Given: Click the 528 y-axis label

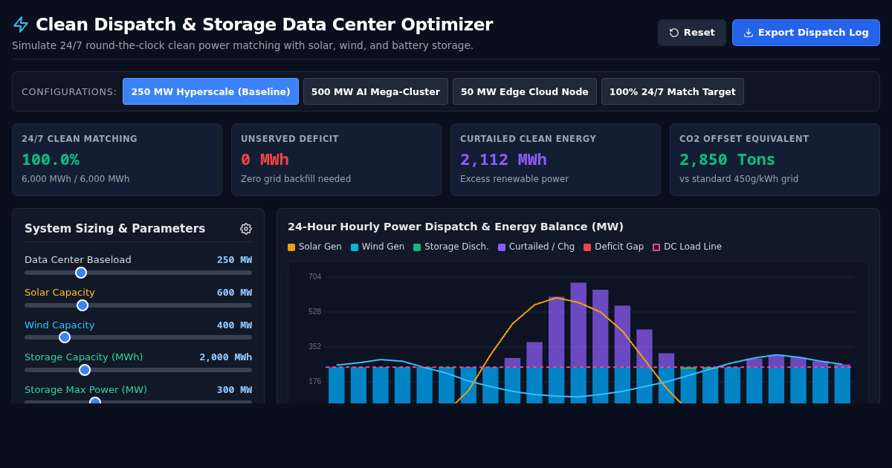Looking at the screenshot, I should coord(315,312).
